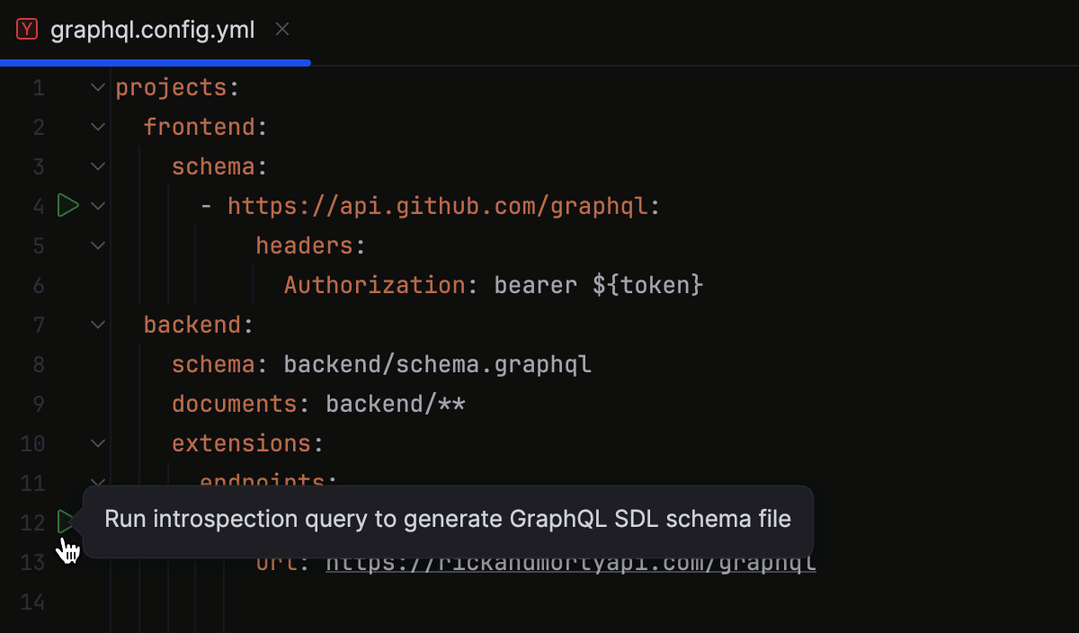Image resolution: width=1079 pixels, height=633 pixels.
Task: Select the green play icon beside api.github.com schema
Action: 67,205
